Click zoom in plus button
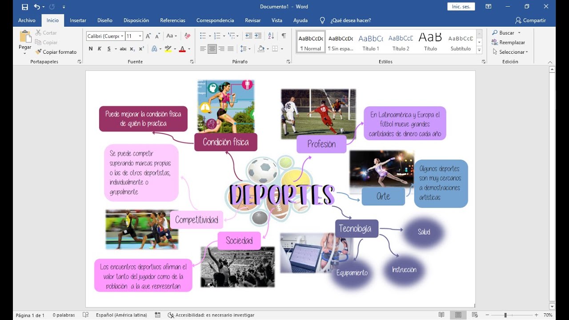The width and height of the screenshot is (569, 320). [537, 315]
